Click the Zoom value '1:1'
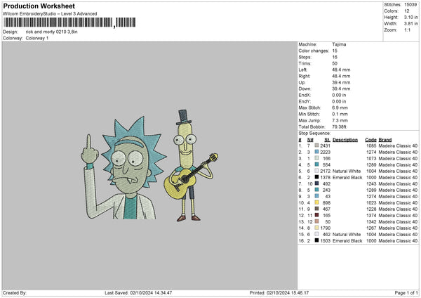Screen dimensions: 421x298 [407, 30]
